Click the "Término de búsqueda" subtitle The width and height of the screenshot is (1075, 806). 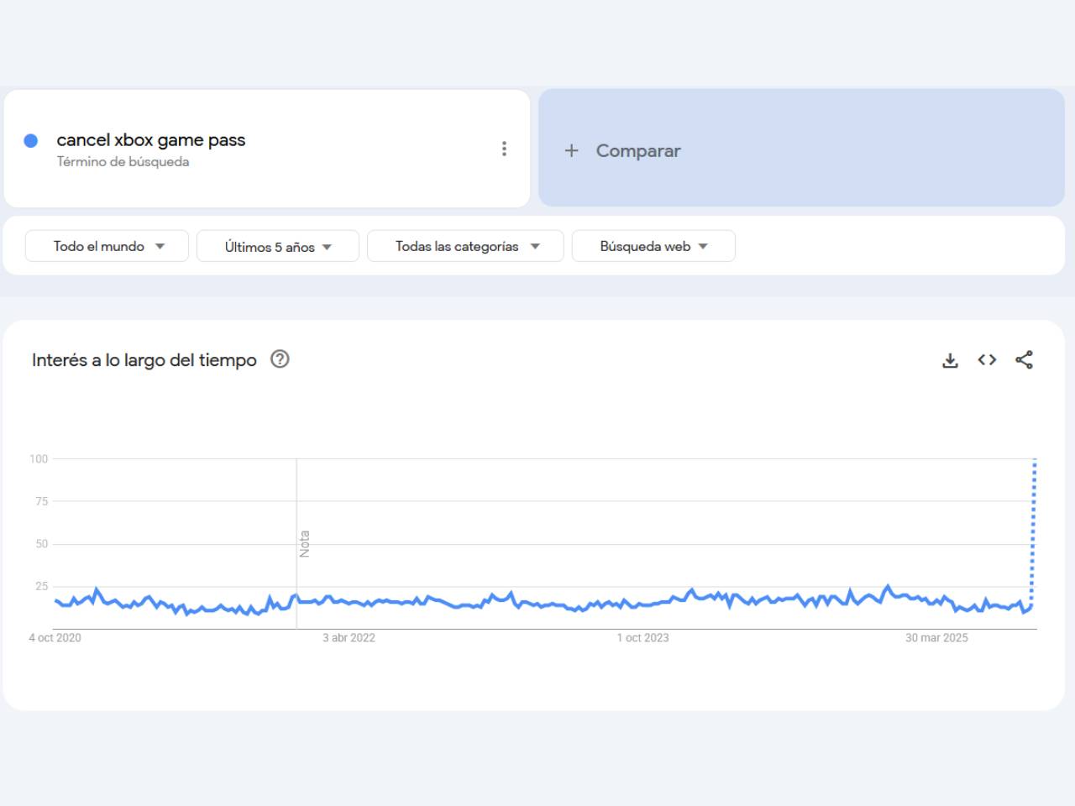coord(123,162)
